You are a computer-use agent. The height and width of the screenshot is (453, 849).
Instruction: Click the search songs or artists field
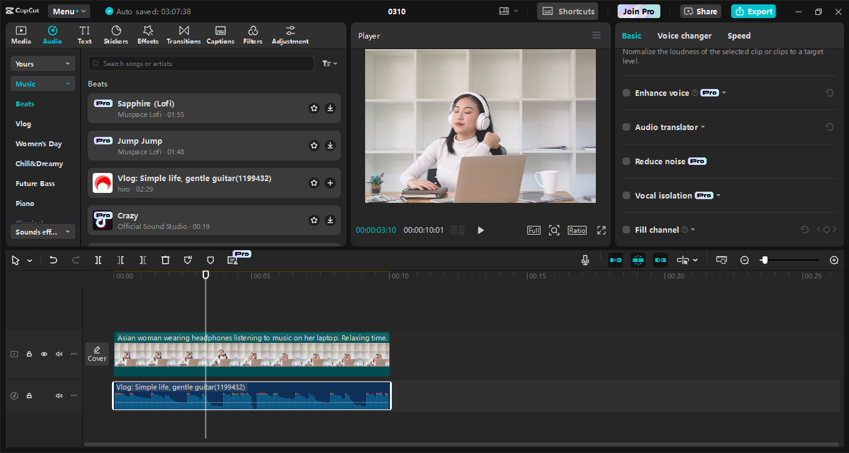pyautogui.click(x=201, y=63)
